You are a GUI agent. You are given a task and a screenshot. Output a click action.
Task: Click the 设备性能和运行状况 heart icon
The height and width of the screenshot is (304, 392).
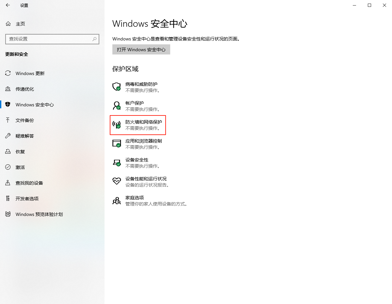[x=117, y=181]
